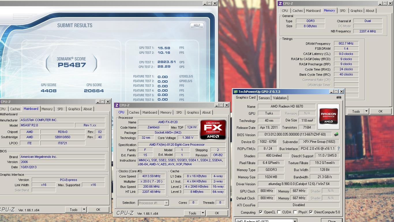Click the CPU-Z title icon in Memory window
This screenshot has height=222, width=394.
click(x=280, y=3)
